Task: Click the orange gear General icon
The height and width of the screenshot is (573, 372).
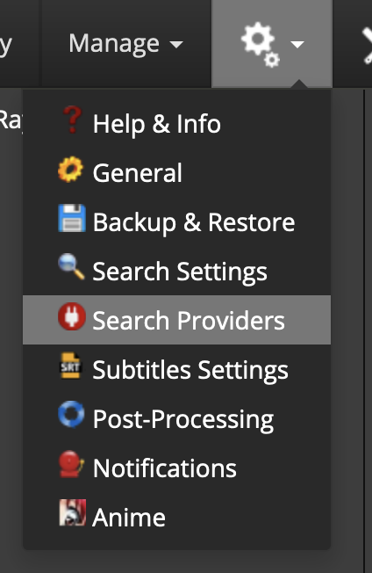Action: tap(70, 170)
